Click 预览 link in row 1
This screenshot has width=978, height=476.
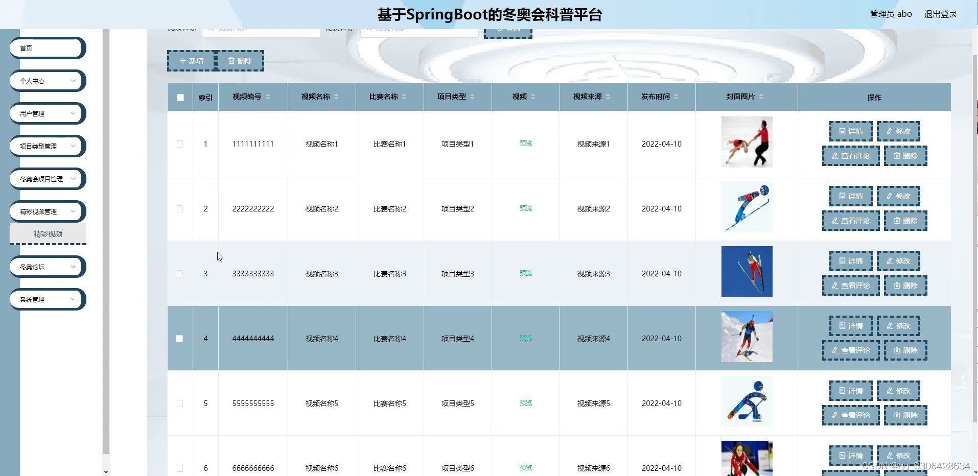coord(526,144)
